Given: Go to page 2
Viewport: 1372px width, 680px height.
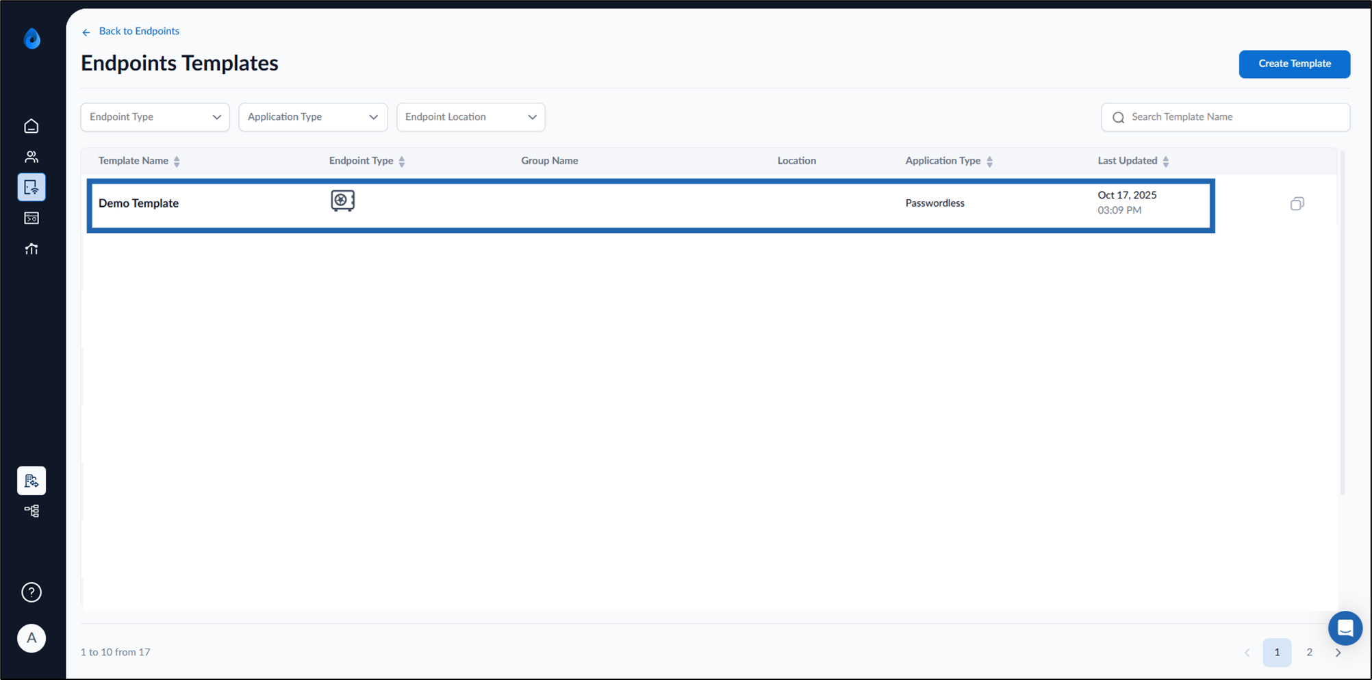Looking at the screenshot, I should (x=1309, y=653).
